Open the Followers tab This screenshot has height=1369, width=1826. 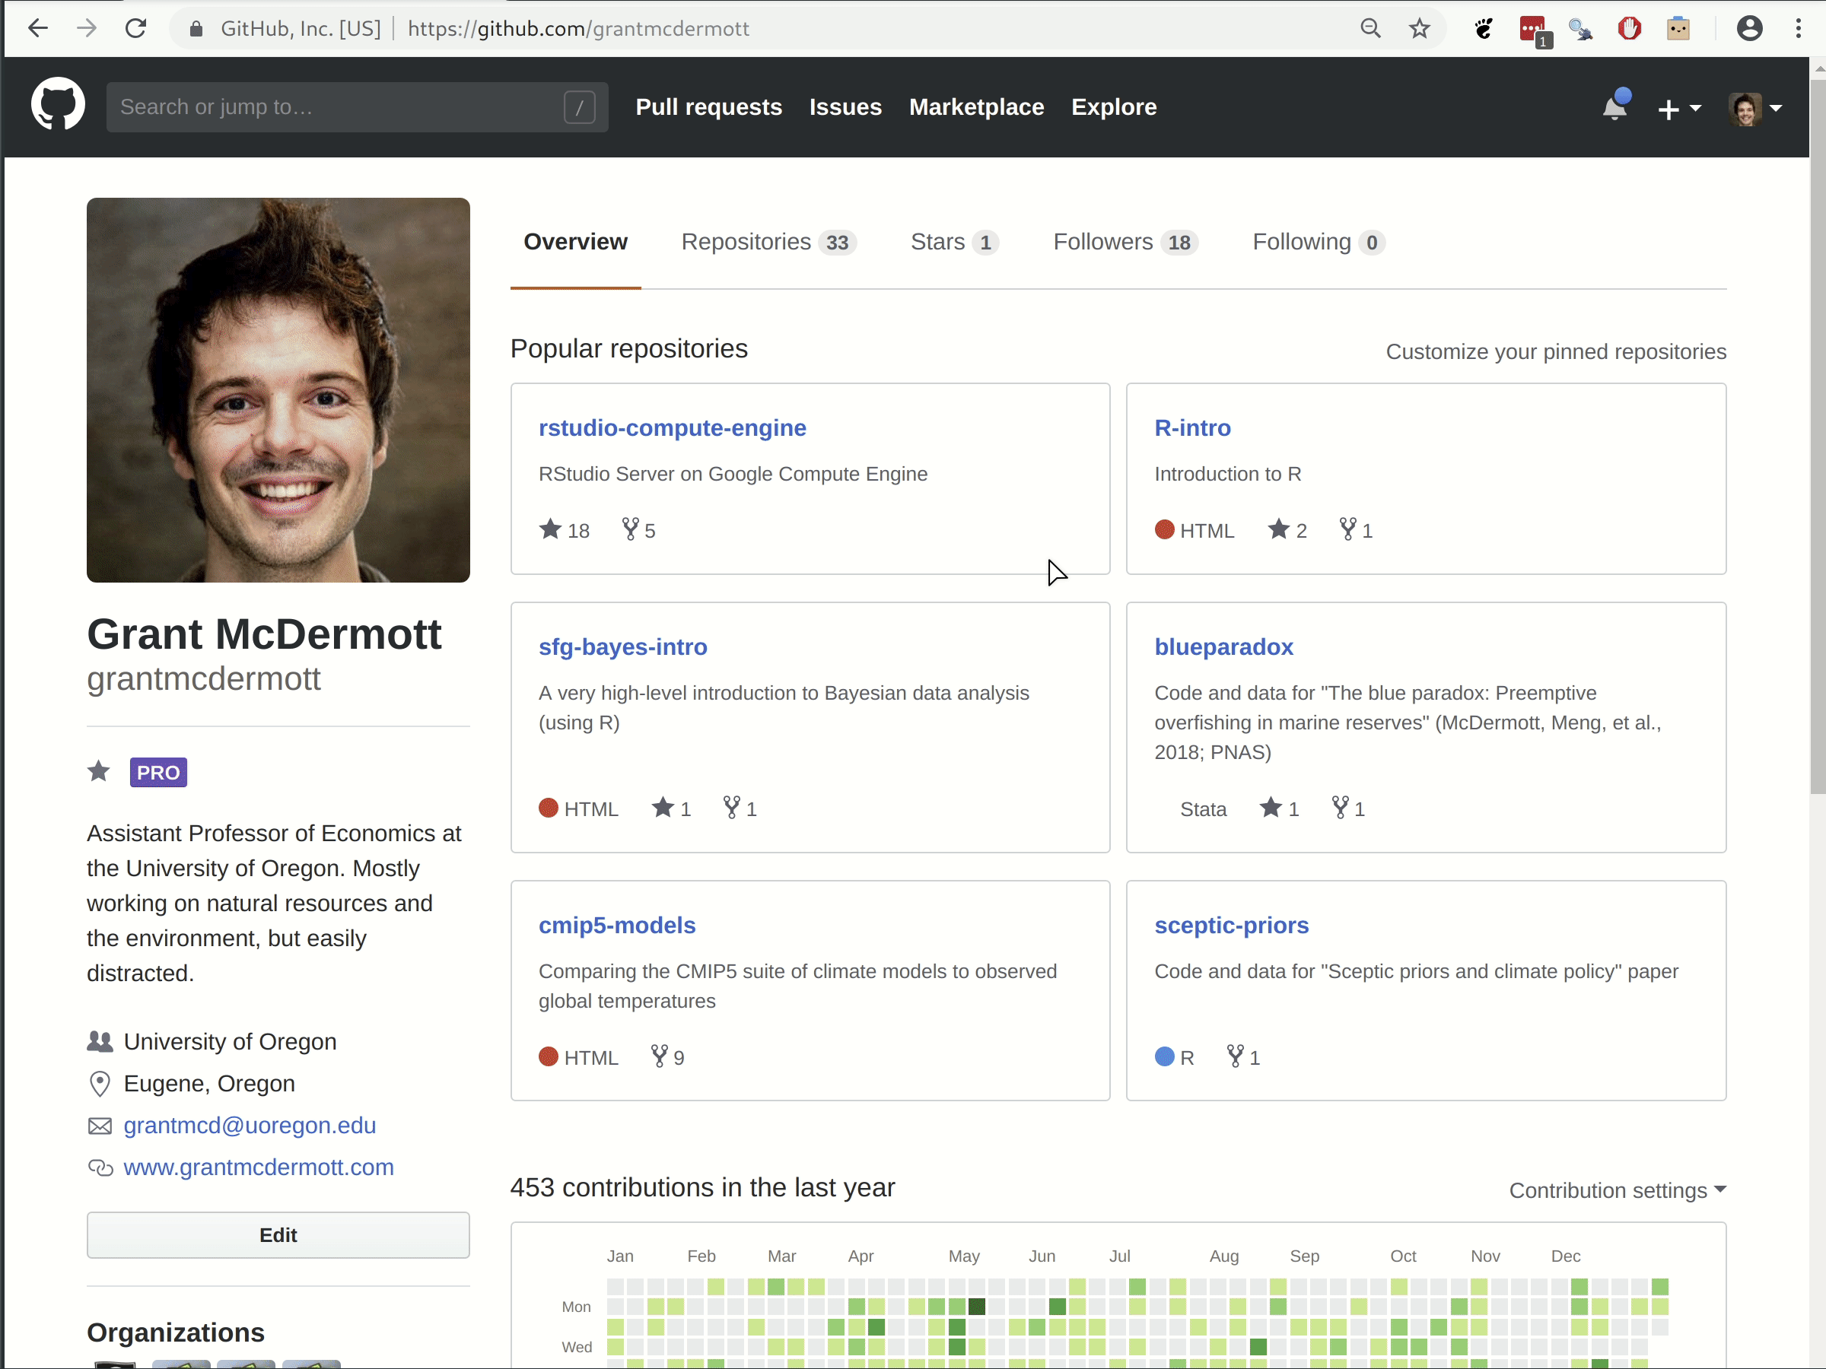[x=1125, y=242]
